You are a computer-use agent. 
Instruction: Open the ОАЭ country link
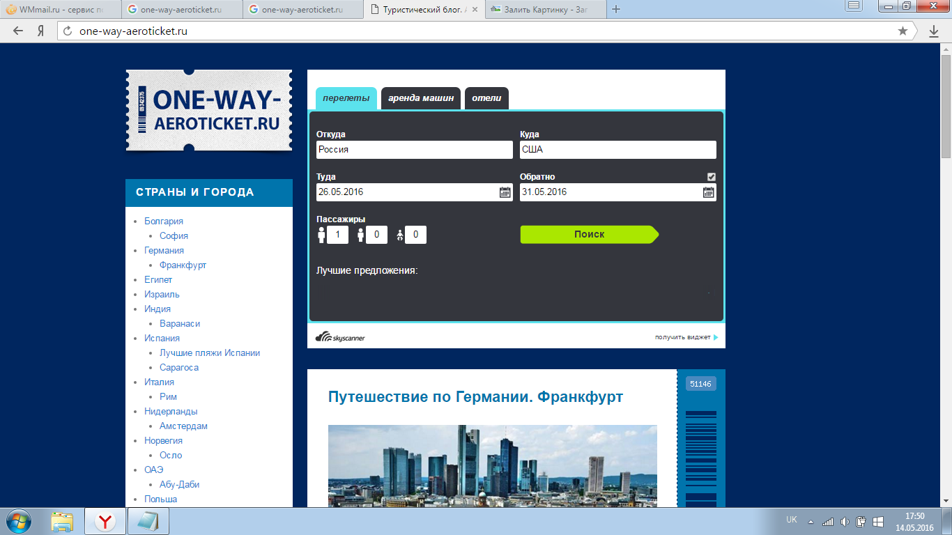[154, 470]
